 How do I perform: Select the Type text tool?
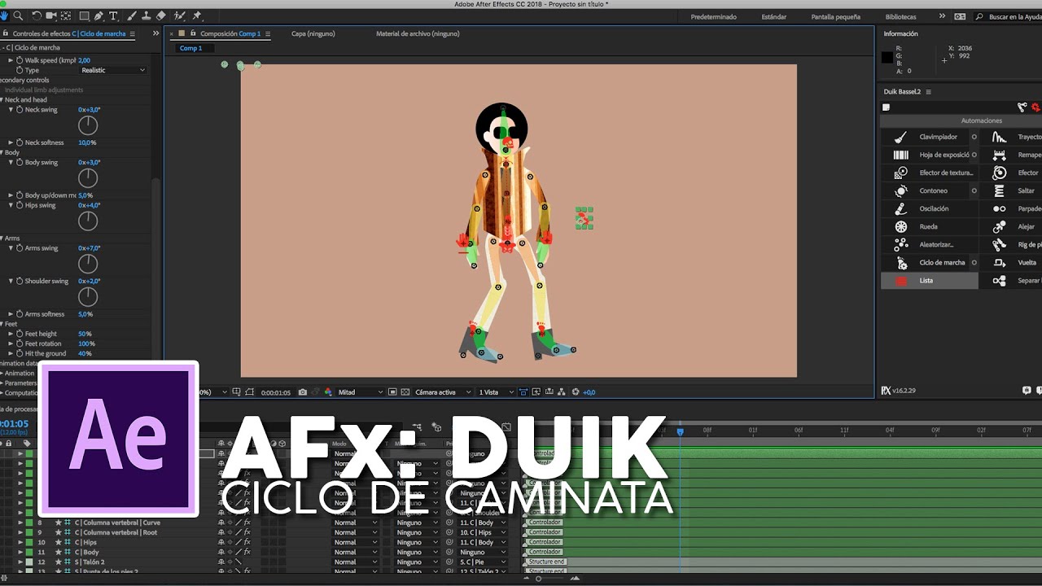[113, 15]
